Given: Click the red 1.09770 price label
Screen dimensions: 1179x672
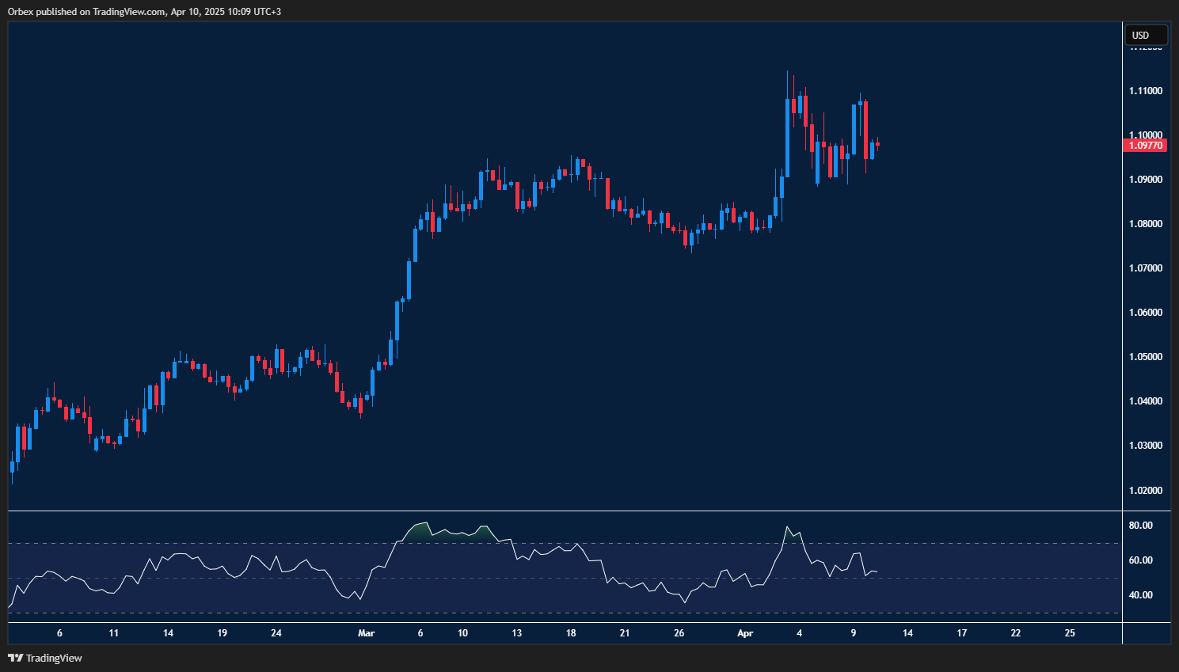Looking at the screenshot, I should point(1145,145).
